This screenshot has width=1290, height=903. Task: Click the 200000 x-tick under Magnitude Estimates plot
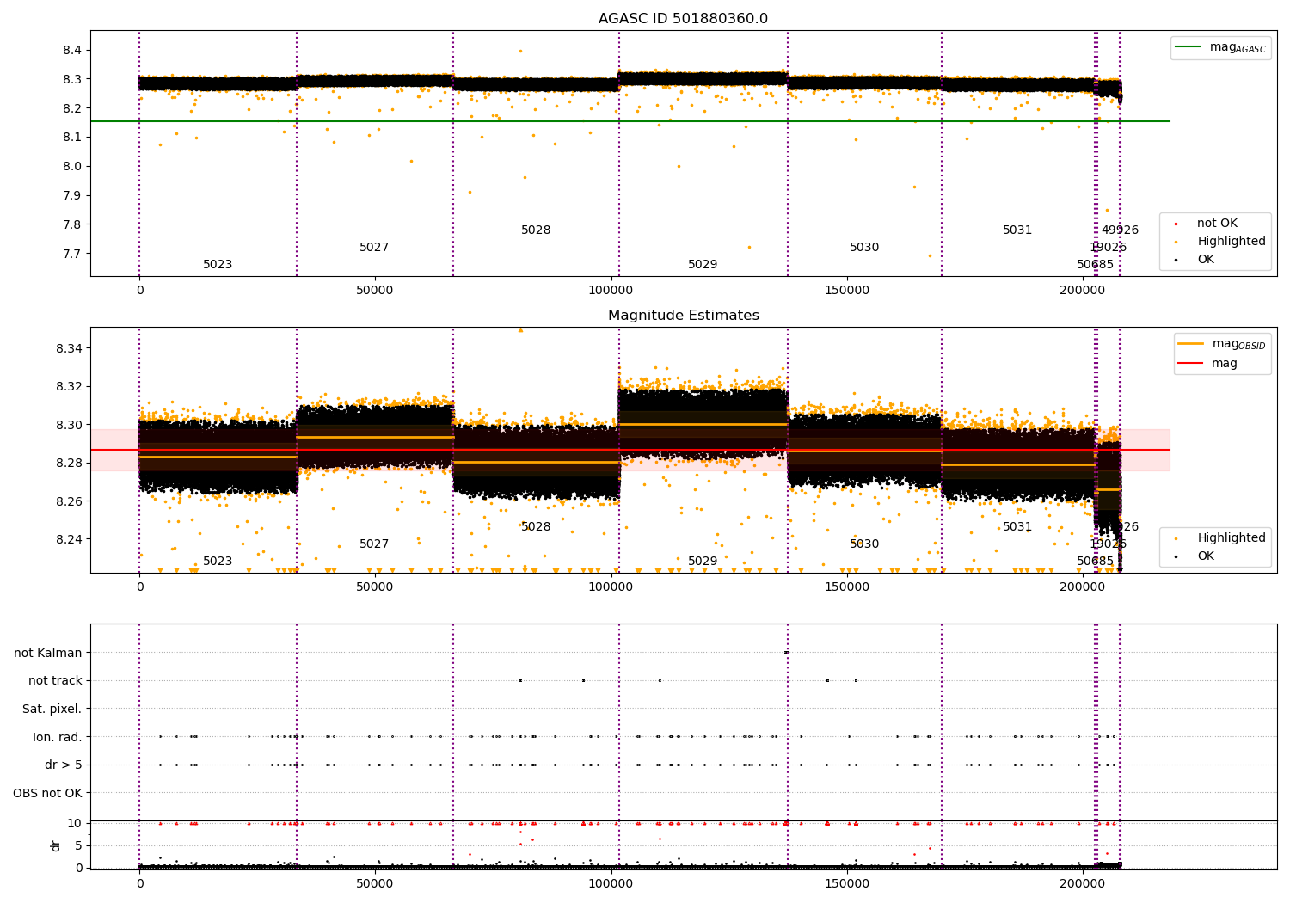tap(1083, 587)
